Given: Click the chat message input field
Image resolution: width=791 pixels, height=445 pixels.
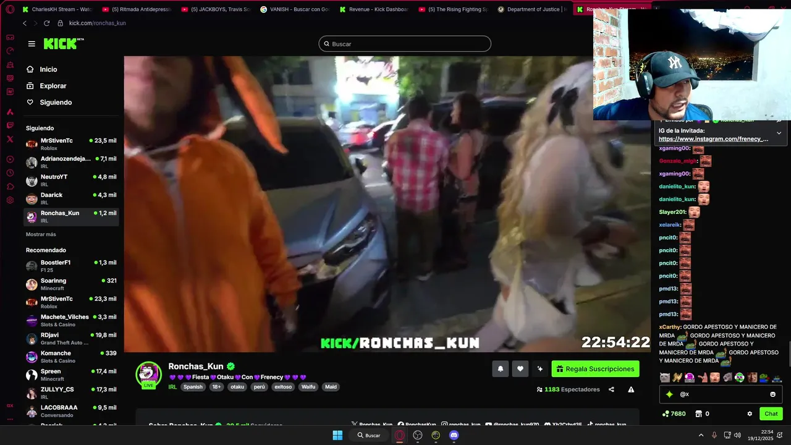Looking at the screenshot, I should (x=721, y=394).
